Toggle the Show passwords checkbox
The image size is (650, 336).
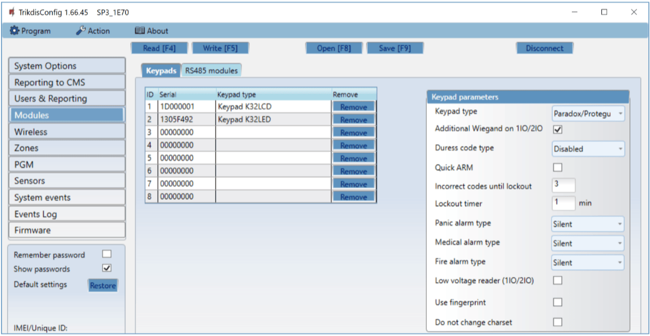tap(107, 268)
